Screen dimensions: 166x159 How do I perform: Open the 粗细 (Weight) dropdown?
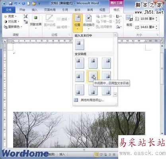pyautogui.click(x=63, y=27)
